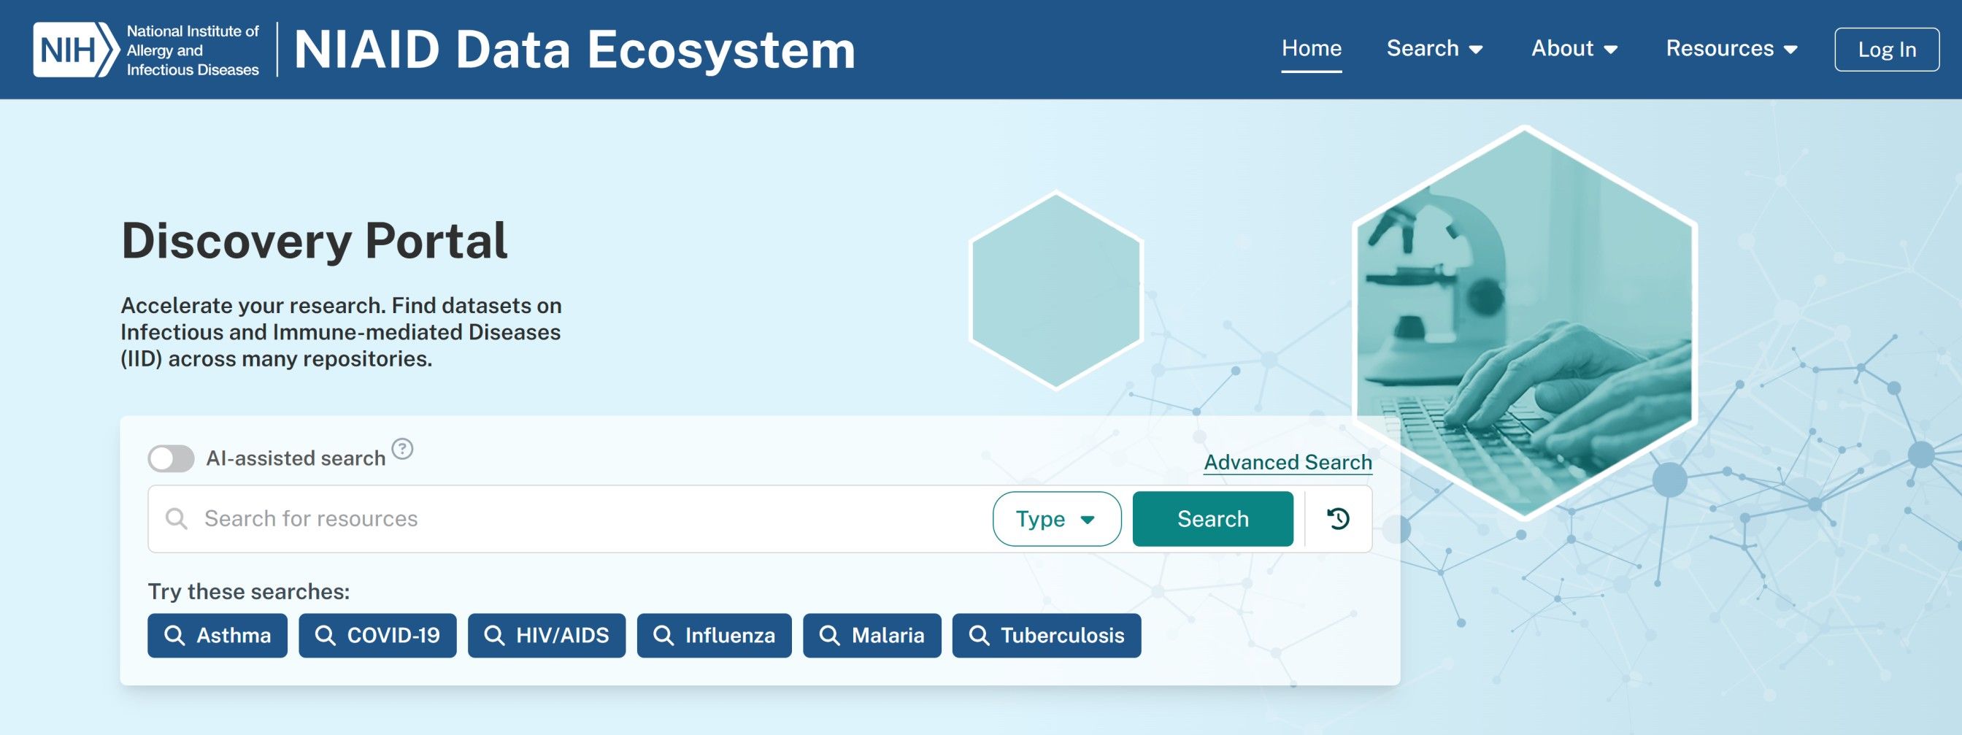Click the magnifier icon in the search field
The image size is (1962, 735).
coord(177,519)
